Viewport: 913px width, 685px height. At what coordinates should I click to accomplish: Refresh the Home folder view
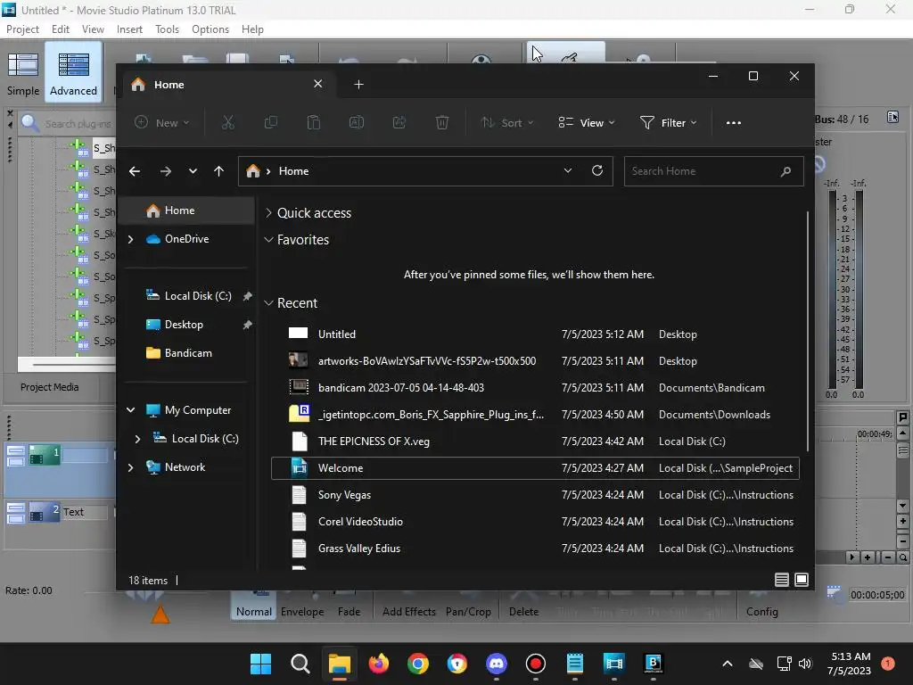click(596, 170)
